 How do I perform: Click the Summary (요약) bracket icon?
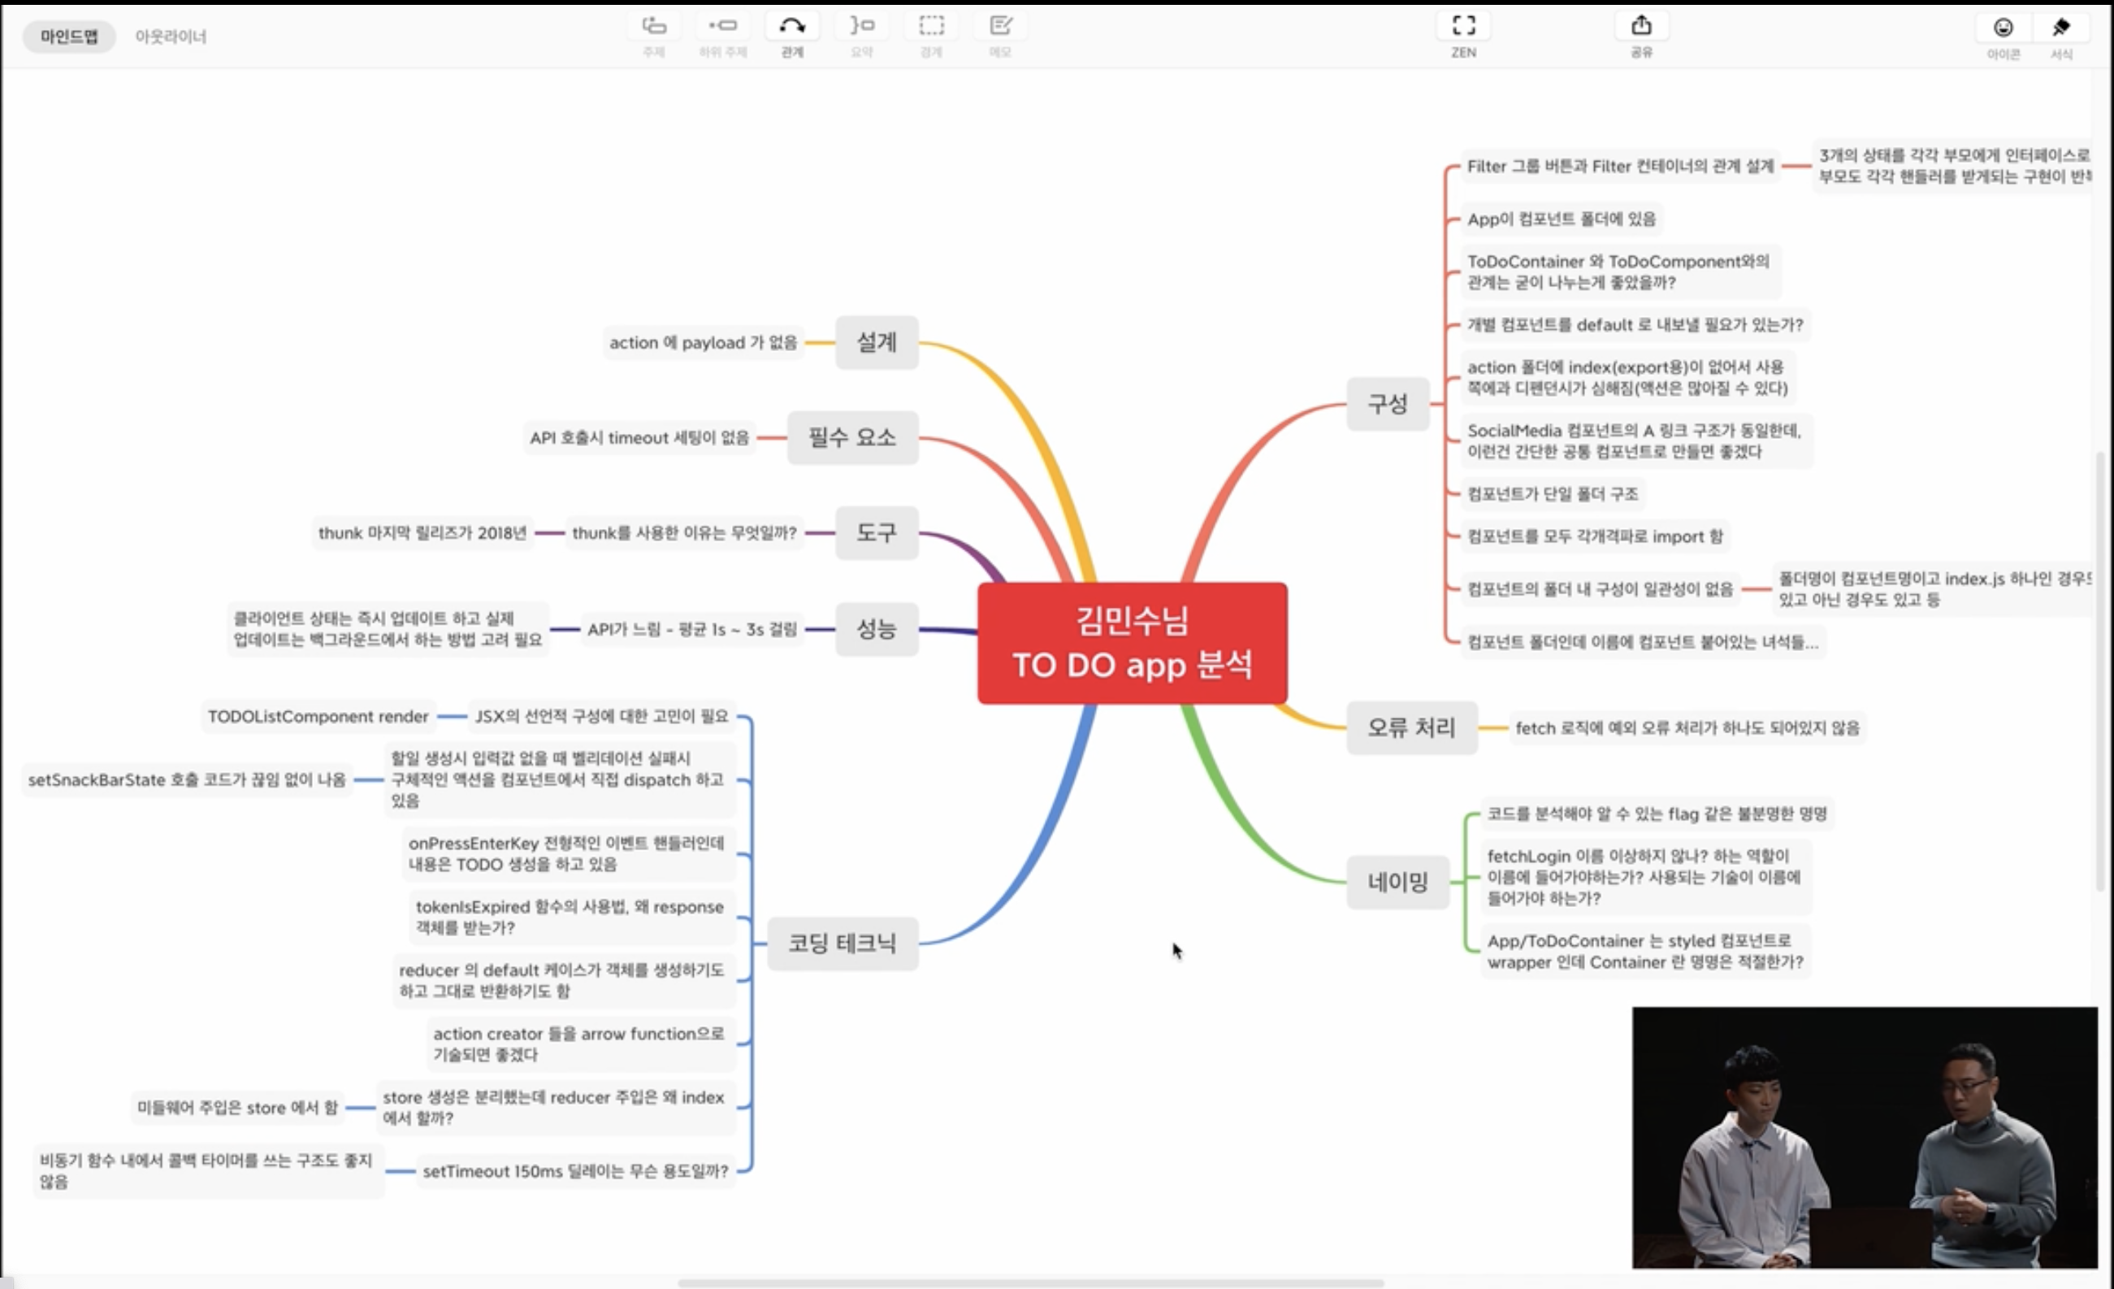pyautogui.click(x=861, y=27)
